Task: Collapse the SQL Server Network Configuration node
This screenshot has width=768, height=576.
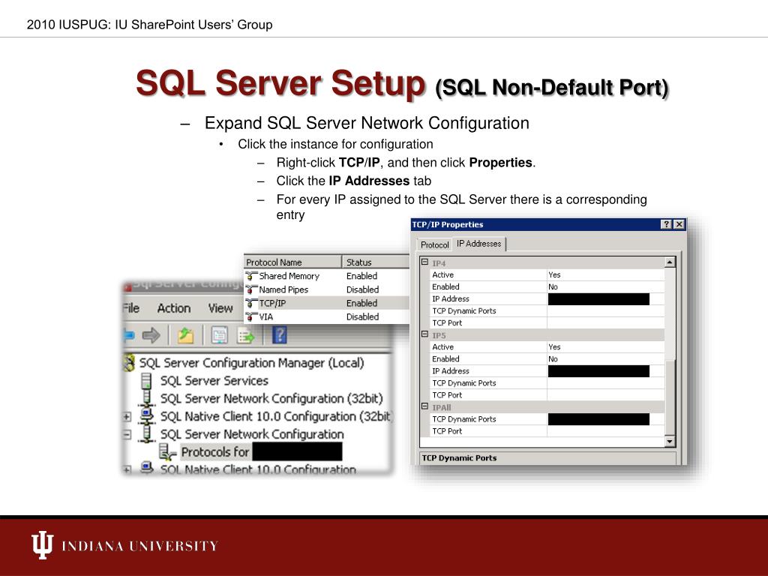Action: [127, 434]
